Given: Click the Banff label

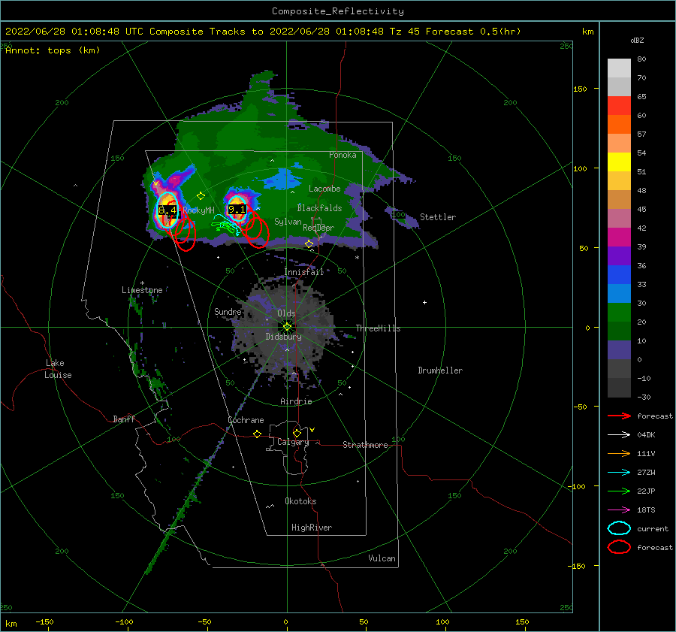Looking at the screenshot, I should coord(124,419).
